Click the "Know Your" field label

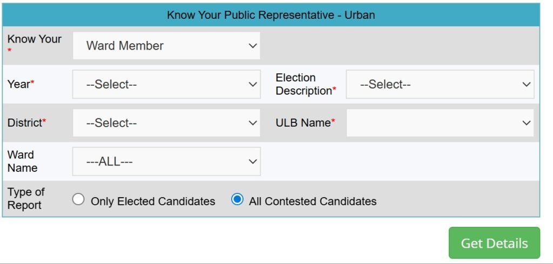tap(34, 39)
